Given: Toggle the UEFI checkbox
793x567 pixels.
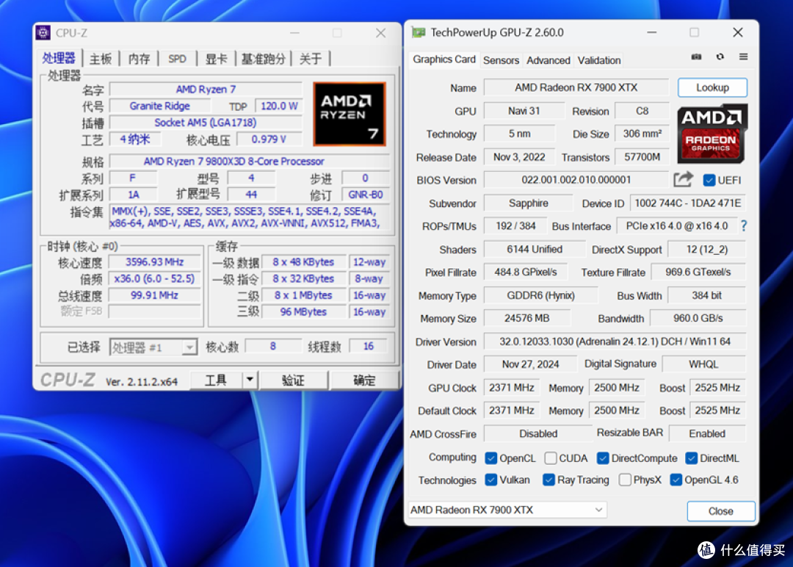Looking at the screenshot, I should (x=709, y=180).
